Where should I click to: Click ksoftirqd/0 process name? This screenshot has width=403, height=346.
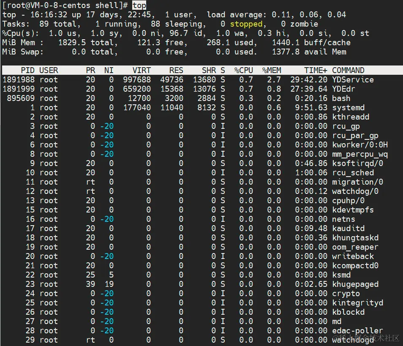(357, 163)
